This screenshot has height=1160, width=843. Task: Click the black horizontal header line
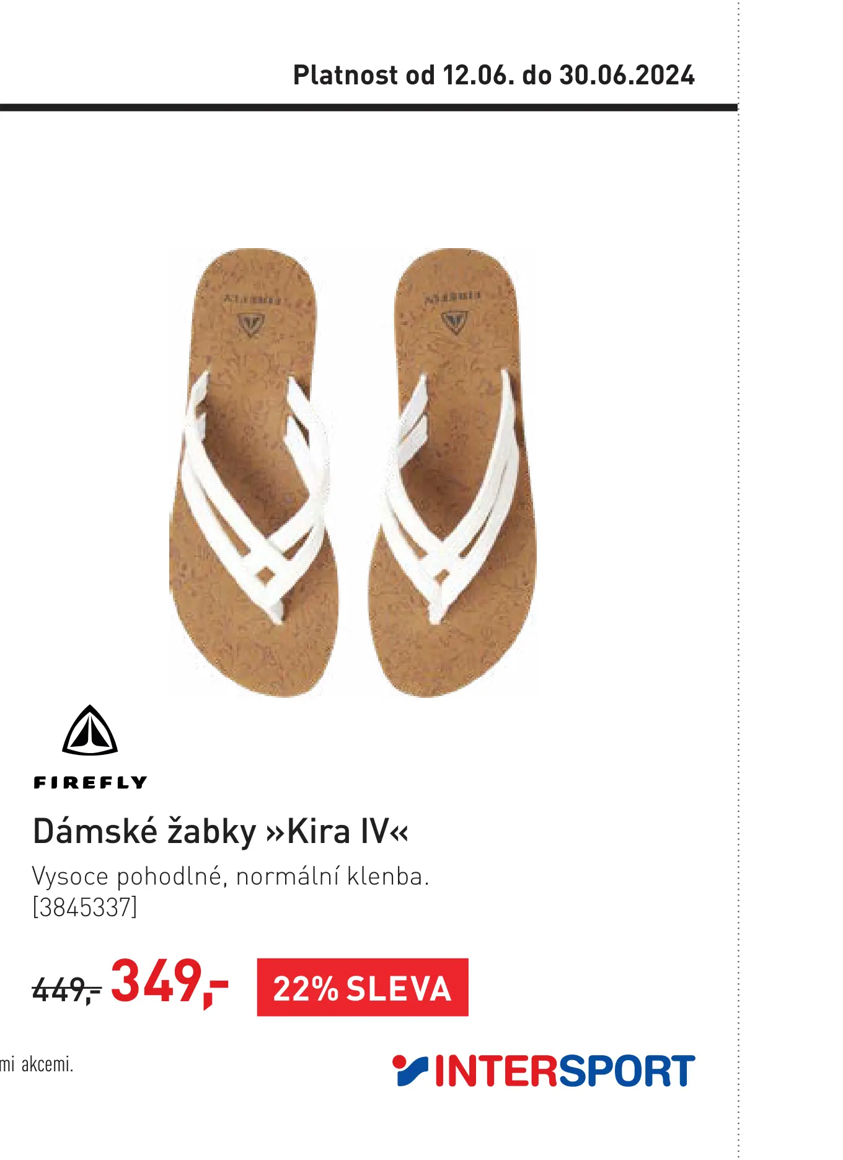tap(369, 107)
